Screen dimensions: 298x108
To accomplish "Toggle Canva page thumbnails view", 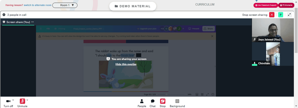I will [197, 94].
